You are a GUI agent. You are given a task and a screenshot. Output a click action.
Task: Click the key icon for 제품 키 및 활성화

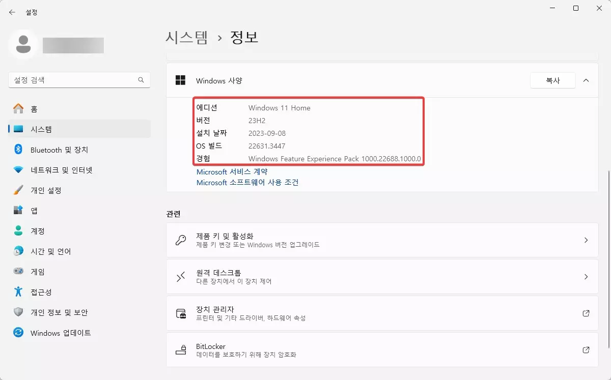(x=181, y=240)
